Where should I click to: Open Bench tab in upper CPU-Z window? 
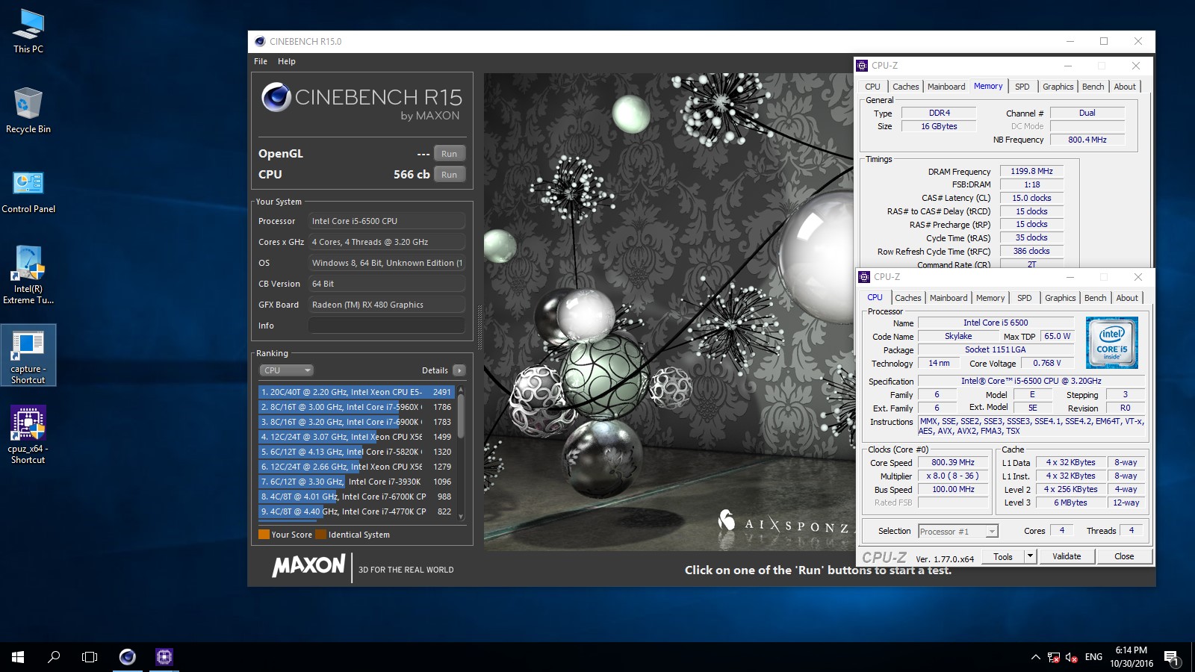click(x=1093, y=87)
